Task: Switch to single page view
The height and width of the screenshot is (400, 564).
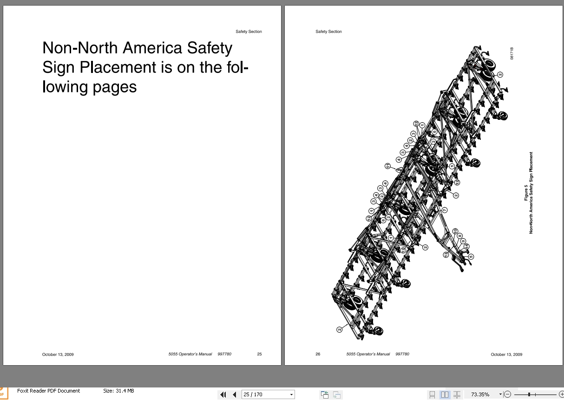Action: [x=433, y=394]
